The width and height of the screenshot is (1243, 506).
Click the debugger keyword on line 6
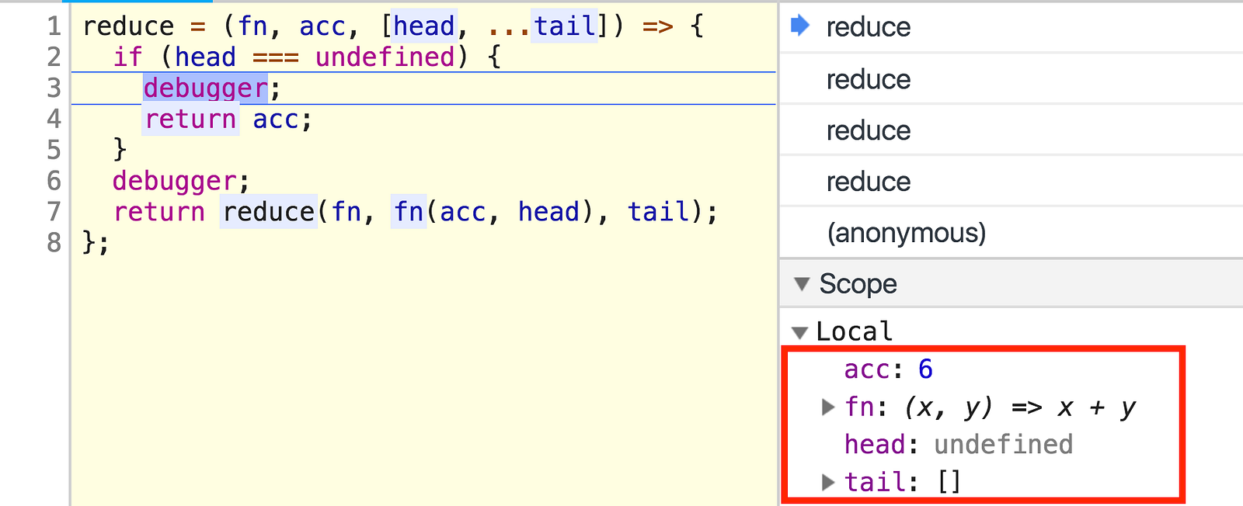coord(175,181)
